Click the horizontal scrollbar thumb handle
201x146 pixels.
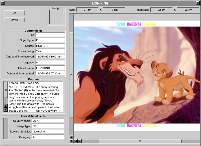140,141
